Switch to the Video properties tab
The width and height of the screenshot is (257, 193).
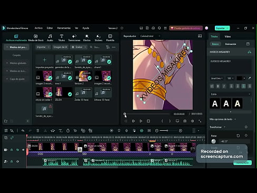228,36
